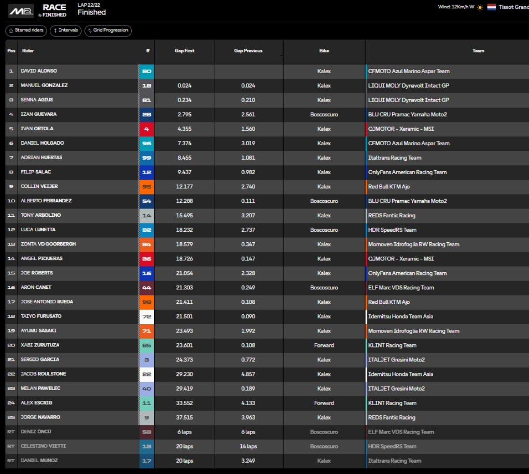Select rider ZONTA VD GOORBERGH
The image size is (529, 474).
(x=48, y=244)
